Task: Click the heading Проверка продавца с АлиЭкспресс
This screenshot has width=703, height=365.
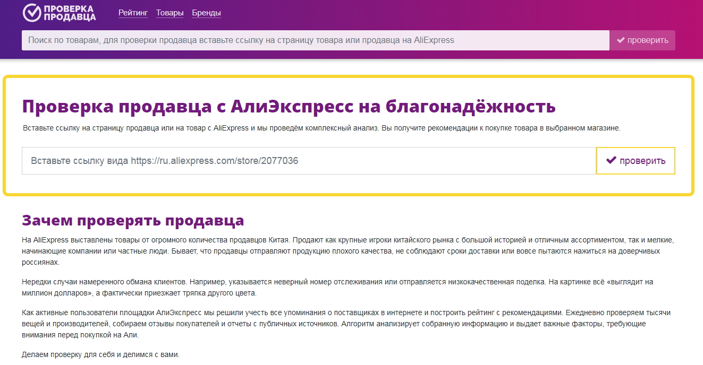Action: (x=289, y=106)
